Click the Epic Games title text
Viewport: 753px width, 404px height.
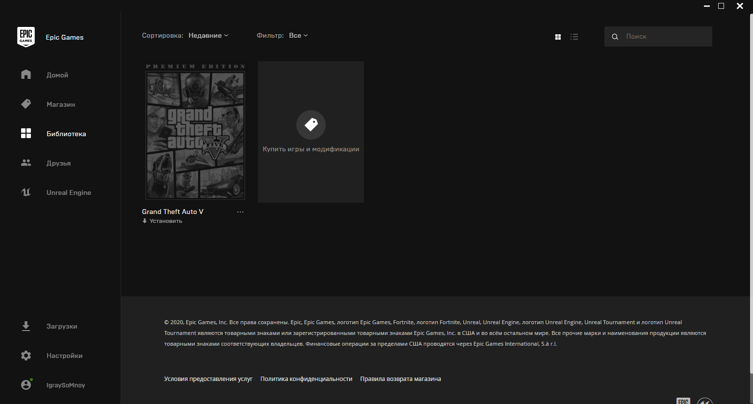click(65, 37)
